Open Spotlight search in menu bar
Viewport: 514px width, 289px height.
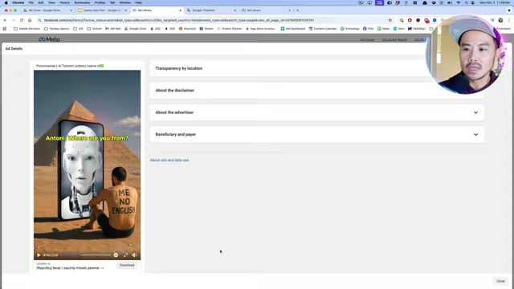[466, 2]
